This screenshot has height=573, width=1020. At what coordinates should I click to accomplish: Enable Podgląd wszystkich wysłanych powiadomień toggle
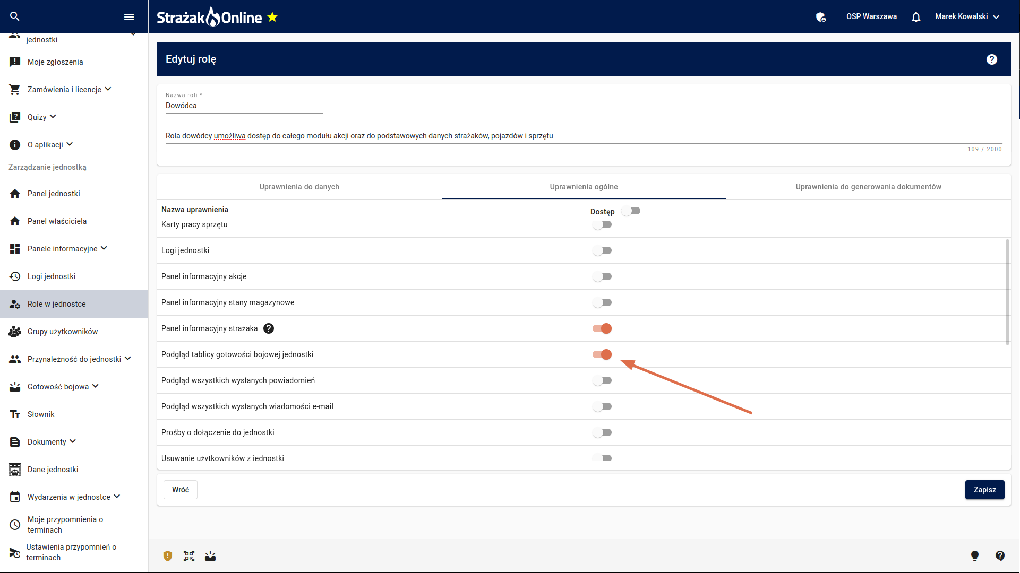[602, 380]
